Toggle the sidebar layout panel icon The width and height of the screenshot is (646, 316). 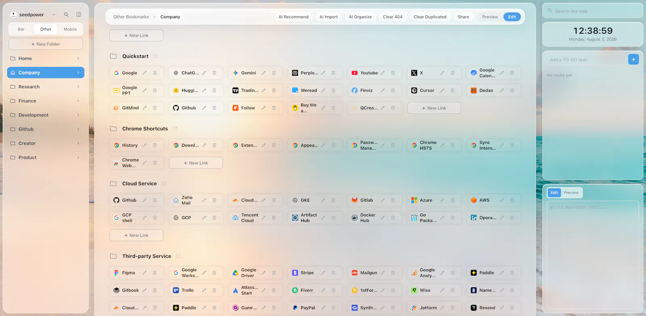79,15
